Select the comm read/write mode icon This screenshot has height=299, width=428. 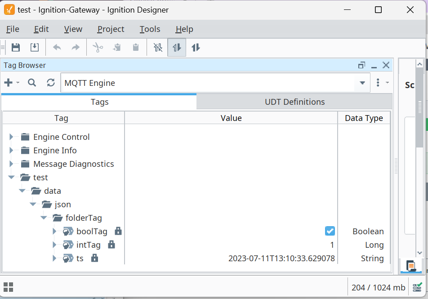pyautogui.click(x=196, y=48)
